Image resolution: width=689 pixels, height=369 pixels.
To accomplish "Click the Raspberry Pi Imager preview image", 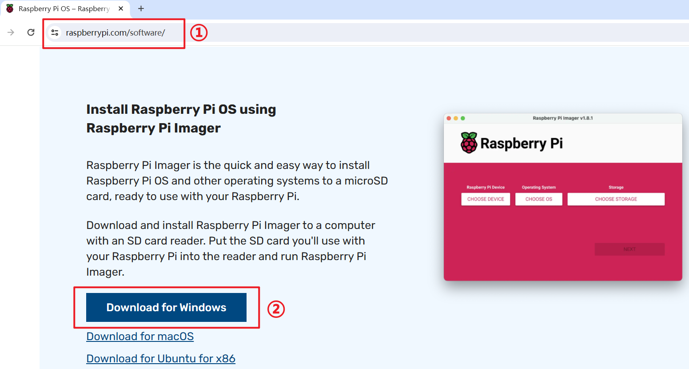I will coord(563,197).
